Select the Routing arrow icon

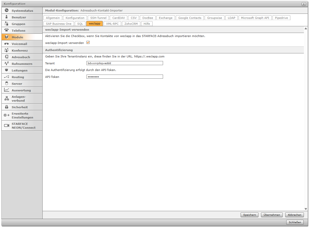pyautogui.click(x=7, y=77)
